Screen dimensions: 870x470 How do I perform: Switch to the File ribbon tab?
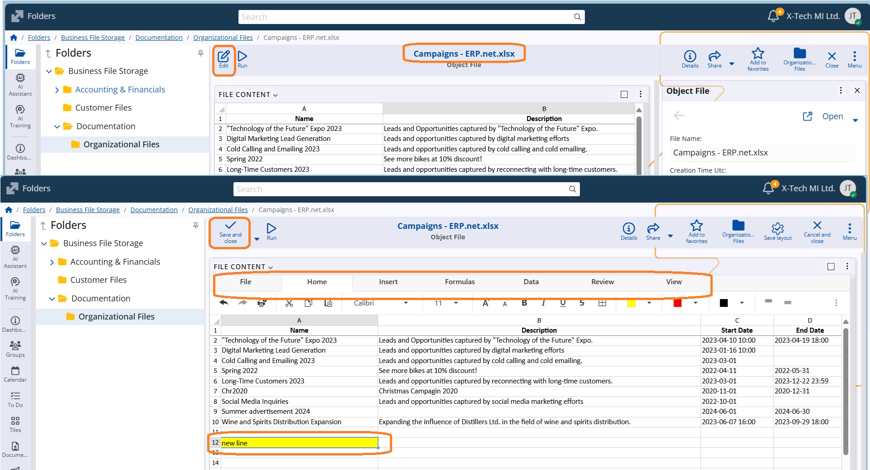click(x=246, y=282)
